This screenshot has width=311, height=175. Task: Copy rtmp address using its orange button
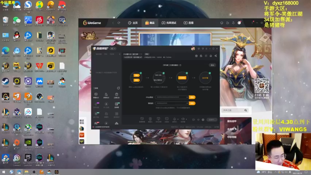point(192,97)
